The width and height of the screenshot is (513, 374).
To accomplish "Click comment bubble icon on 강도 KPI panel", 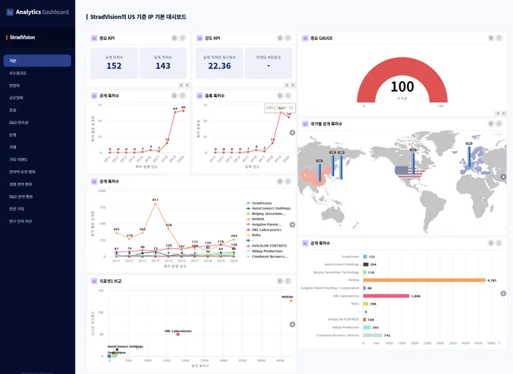I will point(288,38).
